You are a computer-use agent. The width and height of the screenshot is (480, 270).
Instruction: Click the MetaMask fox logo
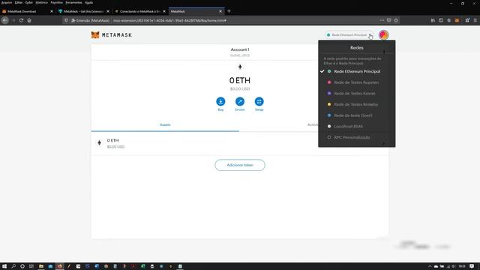[95, 35]
